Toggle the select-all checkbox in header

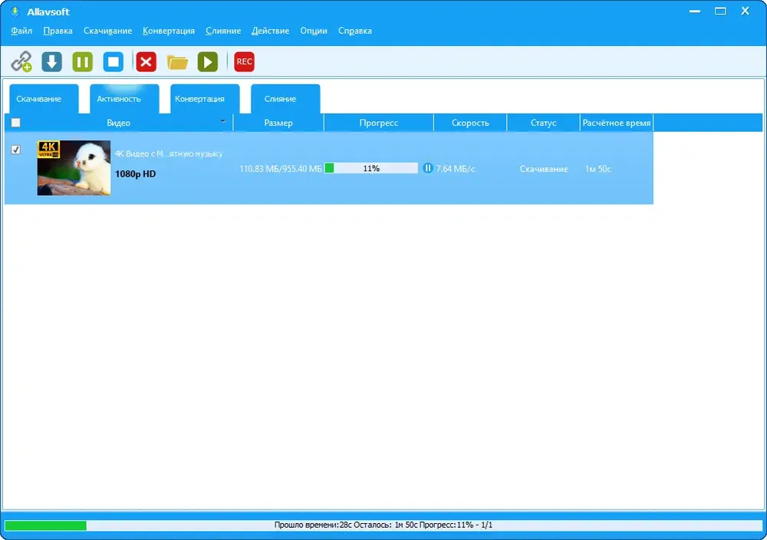click(x=15, y=122)
